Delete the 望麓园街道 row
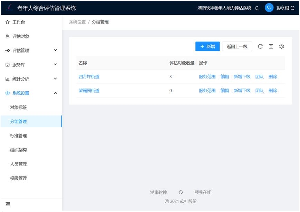Viewport: 300px width, 212px height. click(273, 91)
